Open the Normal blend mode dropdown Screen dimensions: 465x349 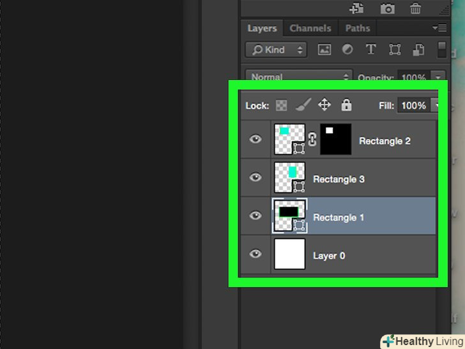point(299,75)
